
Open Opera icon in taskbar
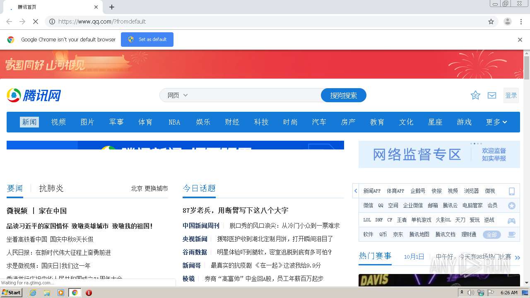tap(89, 293)
